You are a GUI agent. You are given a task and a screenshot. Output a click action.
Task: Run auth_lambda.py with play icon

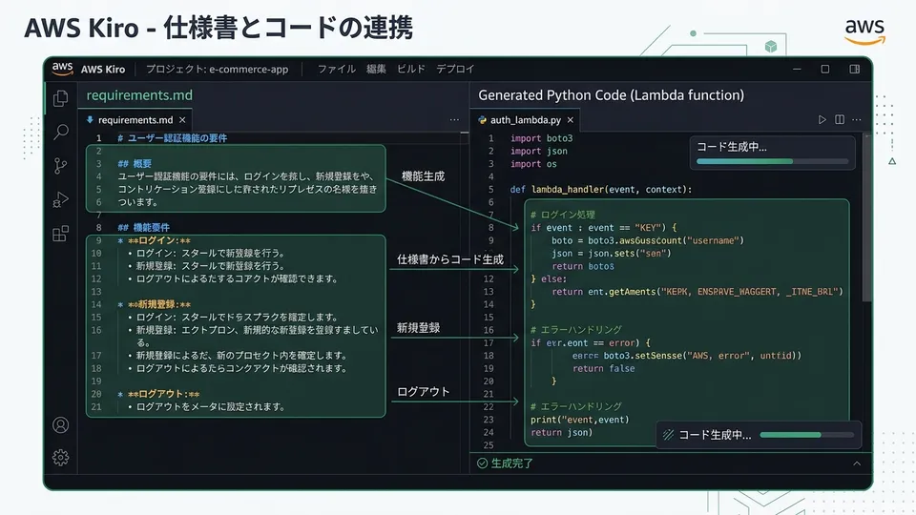[x=822, y=120]
